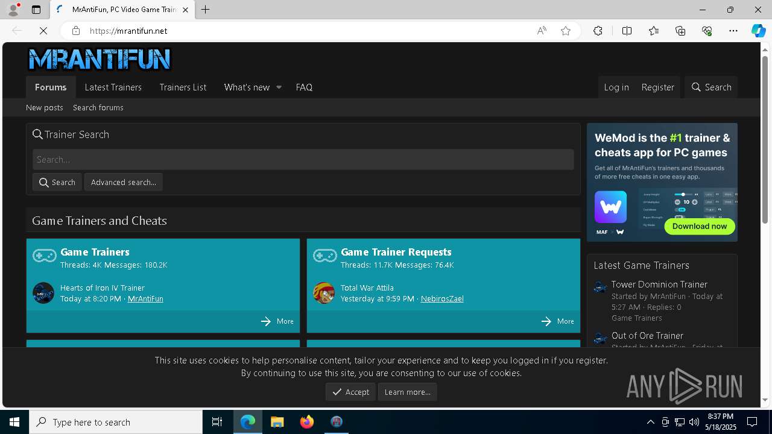772x434 pixels.
Task: Click the Log in link
Action: tap(616, 87)
